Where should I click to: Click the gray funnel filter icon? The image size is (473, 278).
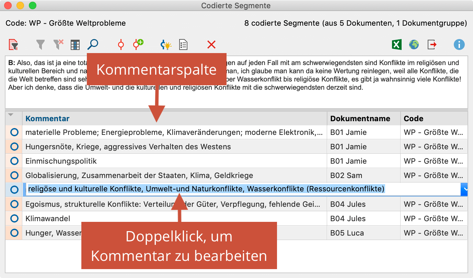41,45
